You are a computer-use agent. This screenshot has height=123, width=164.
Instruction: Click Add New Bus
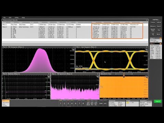coord(96,103)
